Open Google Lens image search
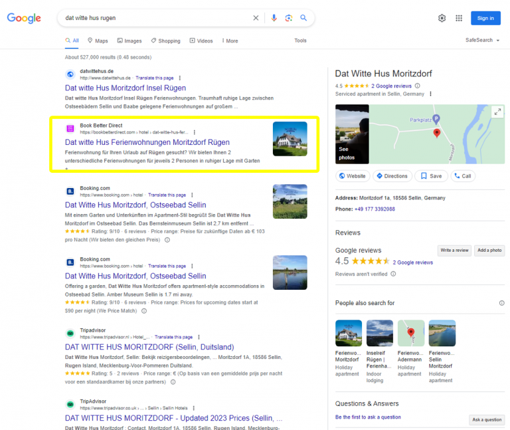 click(x=288, y=18)
